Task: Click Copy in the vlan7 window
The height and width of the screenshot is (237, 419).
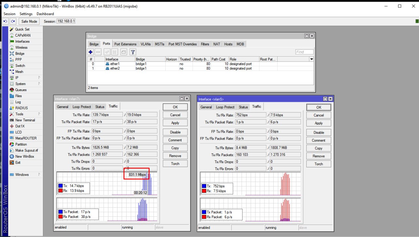Action: pyautogui.click(x=175, y=148)
